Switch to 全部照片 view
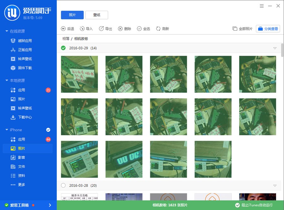This screenshot has height=210, width=284. pos(242,29)
